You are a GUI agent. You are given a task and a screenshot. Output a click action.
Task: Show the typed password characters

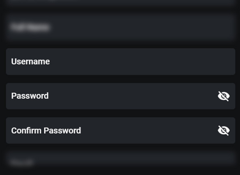[224, 96]
